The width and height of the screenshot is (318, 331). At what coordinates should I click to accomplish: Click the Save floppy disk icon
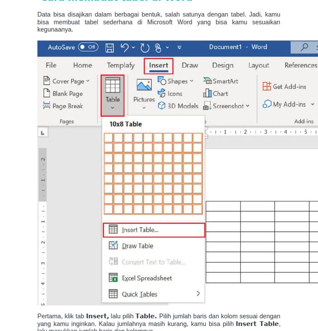[x=109, y=48]
